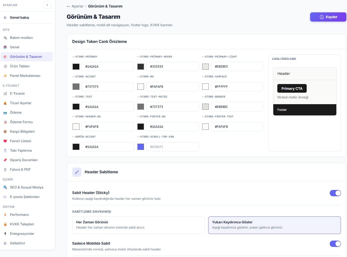The image size is (347, 257).
Task: Click the Görünüm & Tasarım palette icon
Action: (x=5, y=57)
